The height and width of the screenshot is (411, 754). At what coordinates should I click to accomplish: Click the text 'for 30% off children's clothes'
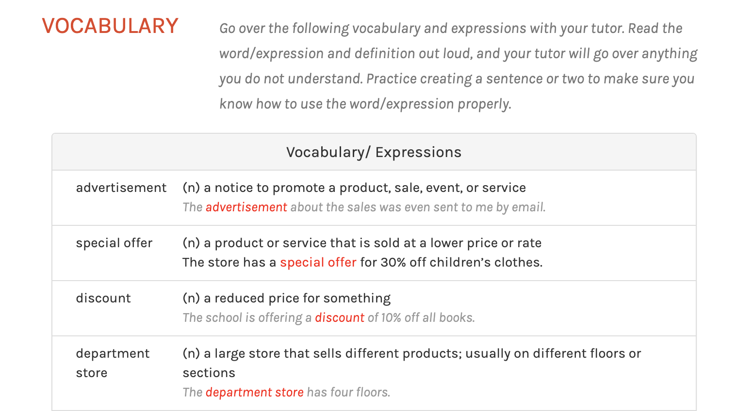click(x=451, y=263)
